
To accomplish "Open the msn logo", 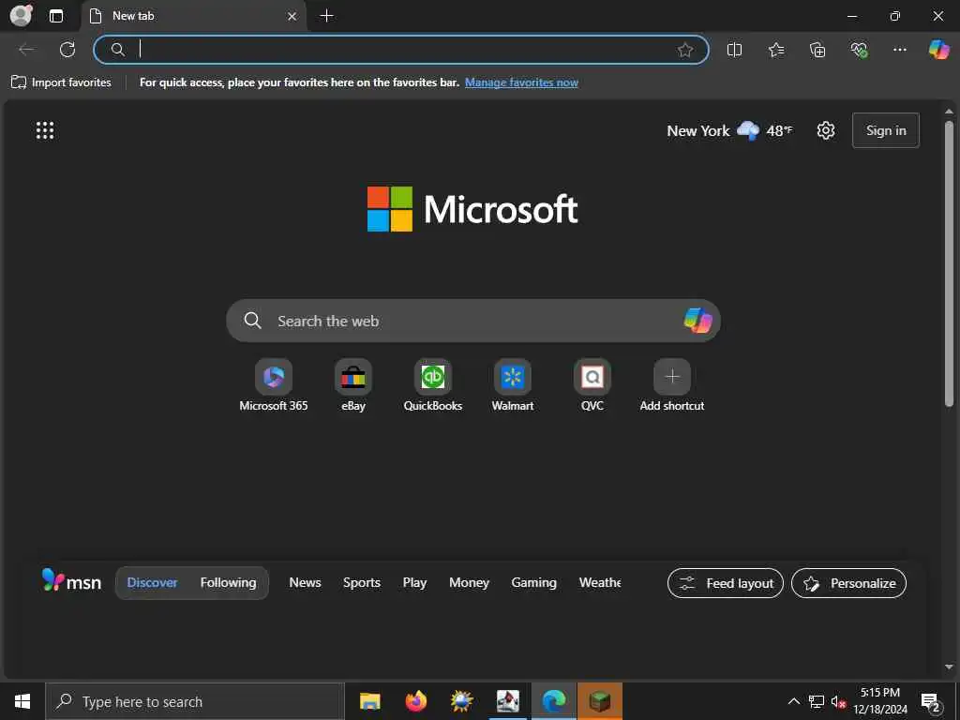I will click(71, 580).
